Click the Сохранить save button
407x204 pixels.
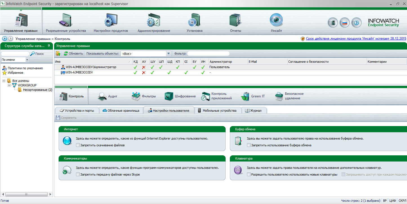pos(66,118)
